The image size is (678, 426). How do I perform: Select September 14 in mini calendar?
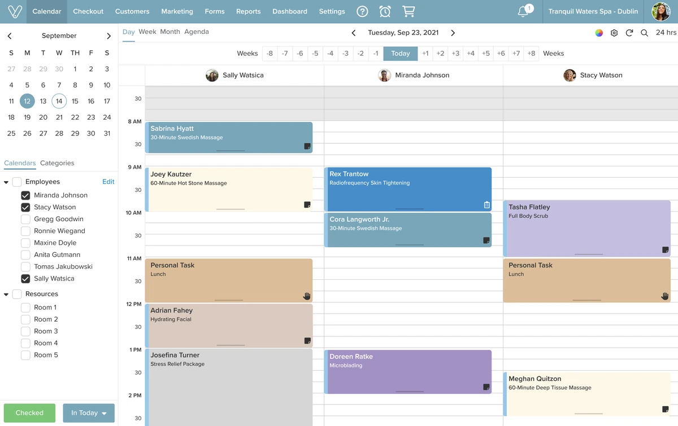tap(59, 102)
